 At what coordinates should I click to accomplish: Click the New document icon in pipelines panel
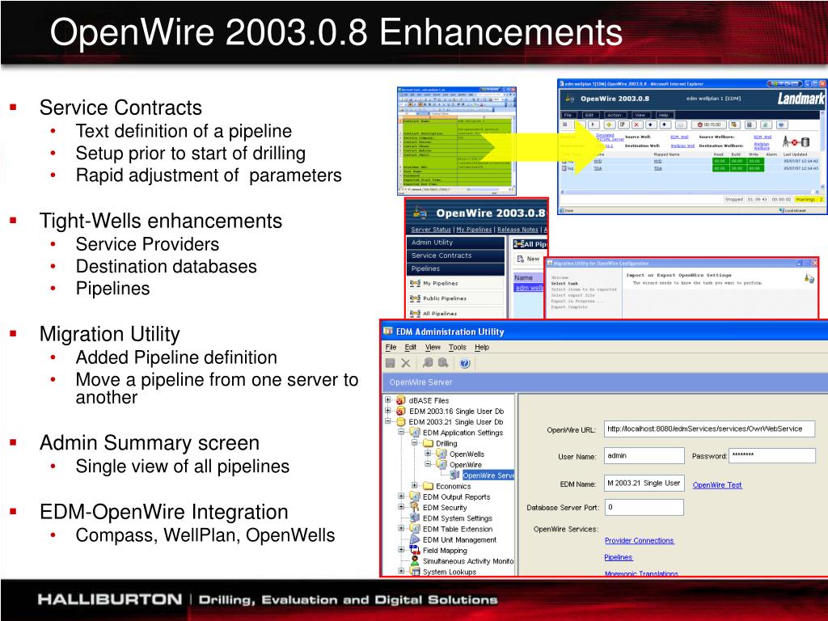tap(520, 259)
